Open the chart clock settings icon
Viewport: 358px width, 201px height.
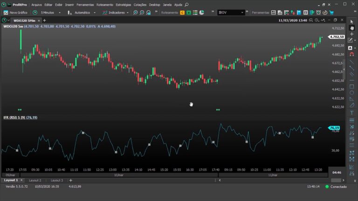pos(317,20)
